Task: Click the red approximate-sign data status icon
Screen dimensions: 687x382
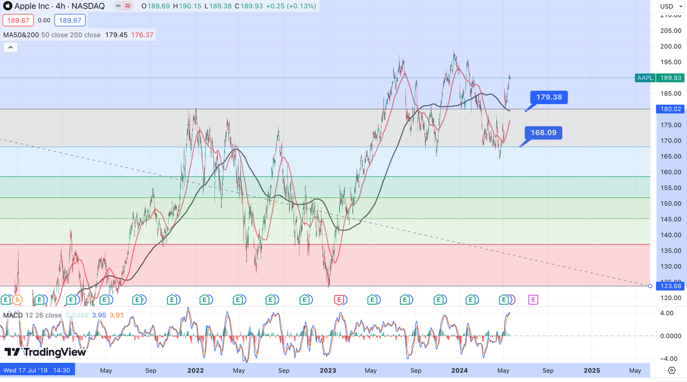Action: (x=128, y=6)
